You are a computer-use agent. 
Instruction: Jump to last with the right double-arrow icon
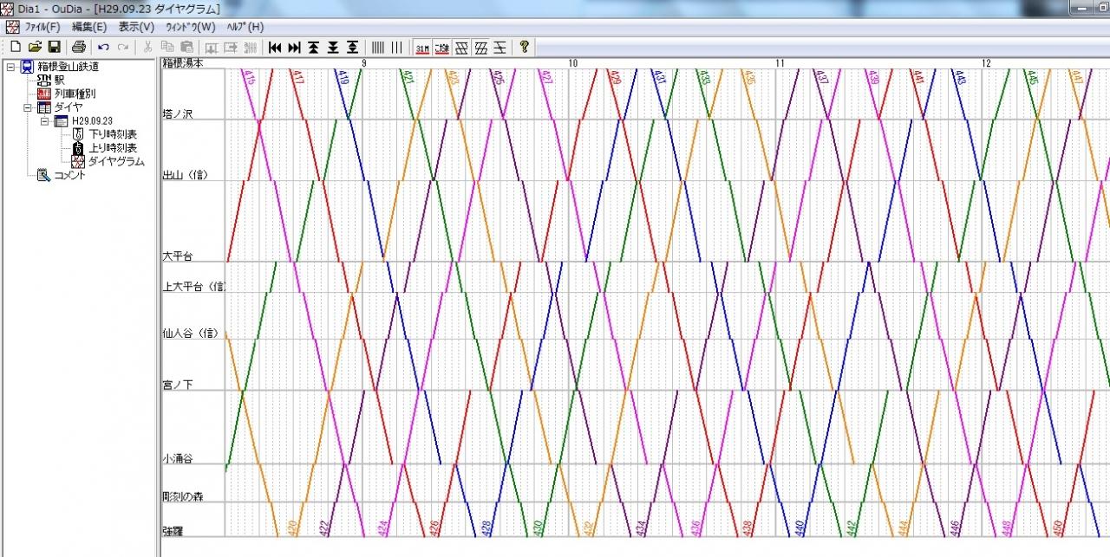(294, 47)
